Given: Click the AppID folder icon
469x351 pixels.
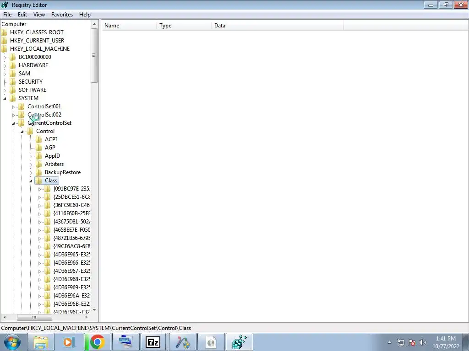Looking at the screenshot, I should (x=38, y=156).
